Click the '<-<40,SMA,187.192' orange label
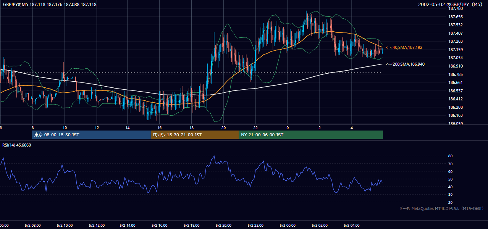The width and height of the screenshot is (488, 229). click(x=404, y=47)
